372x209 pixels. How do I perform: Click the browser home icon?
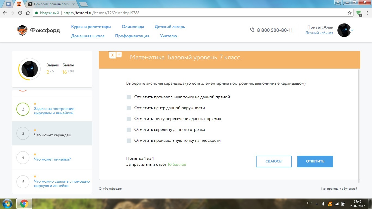pyautogui.click(x=28, y=13)
